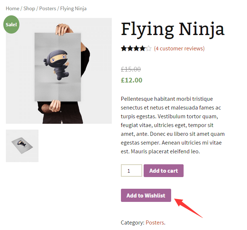Go to Home via the breadcrumb

point(12,8)
